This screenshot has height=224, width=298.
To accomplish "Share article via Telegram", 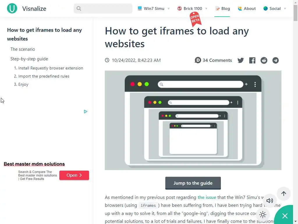I will pyautogui.click(x=275, y=60).
